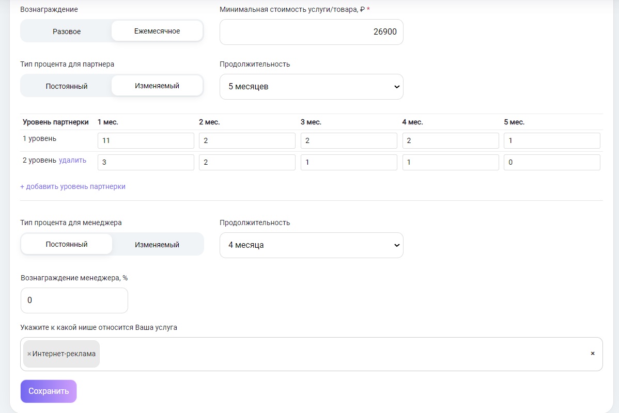Select Разовое reward option
Screen dimensions: 619x413
67,31
